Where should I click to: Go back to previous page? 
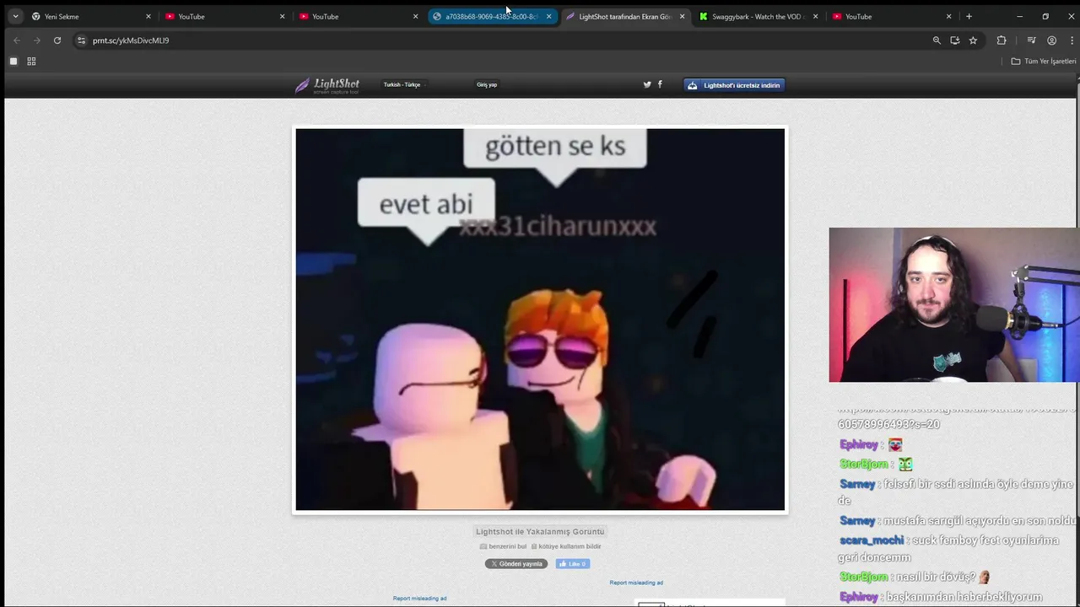point(16,40)
